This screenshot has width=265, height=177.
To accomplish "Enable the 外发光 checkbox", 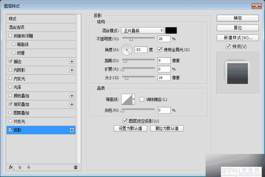I will [x=10, y=121].
